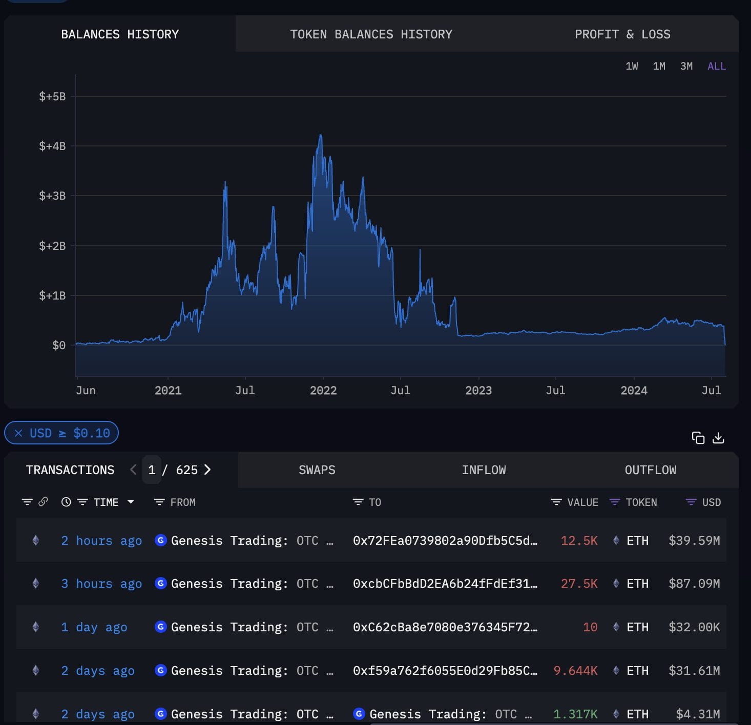Go to previous transactions page

pos(133,470)
